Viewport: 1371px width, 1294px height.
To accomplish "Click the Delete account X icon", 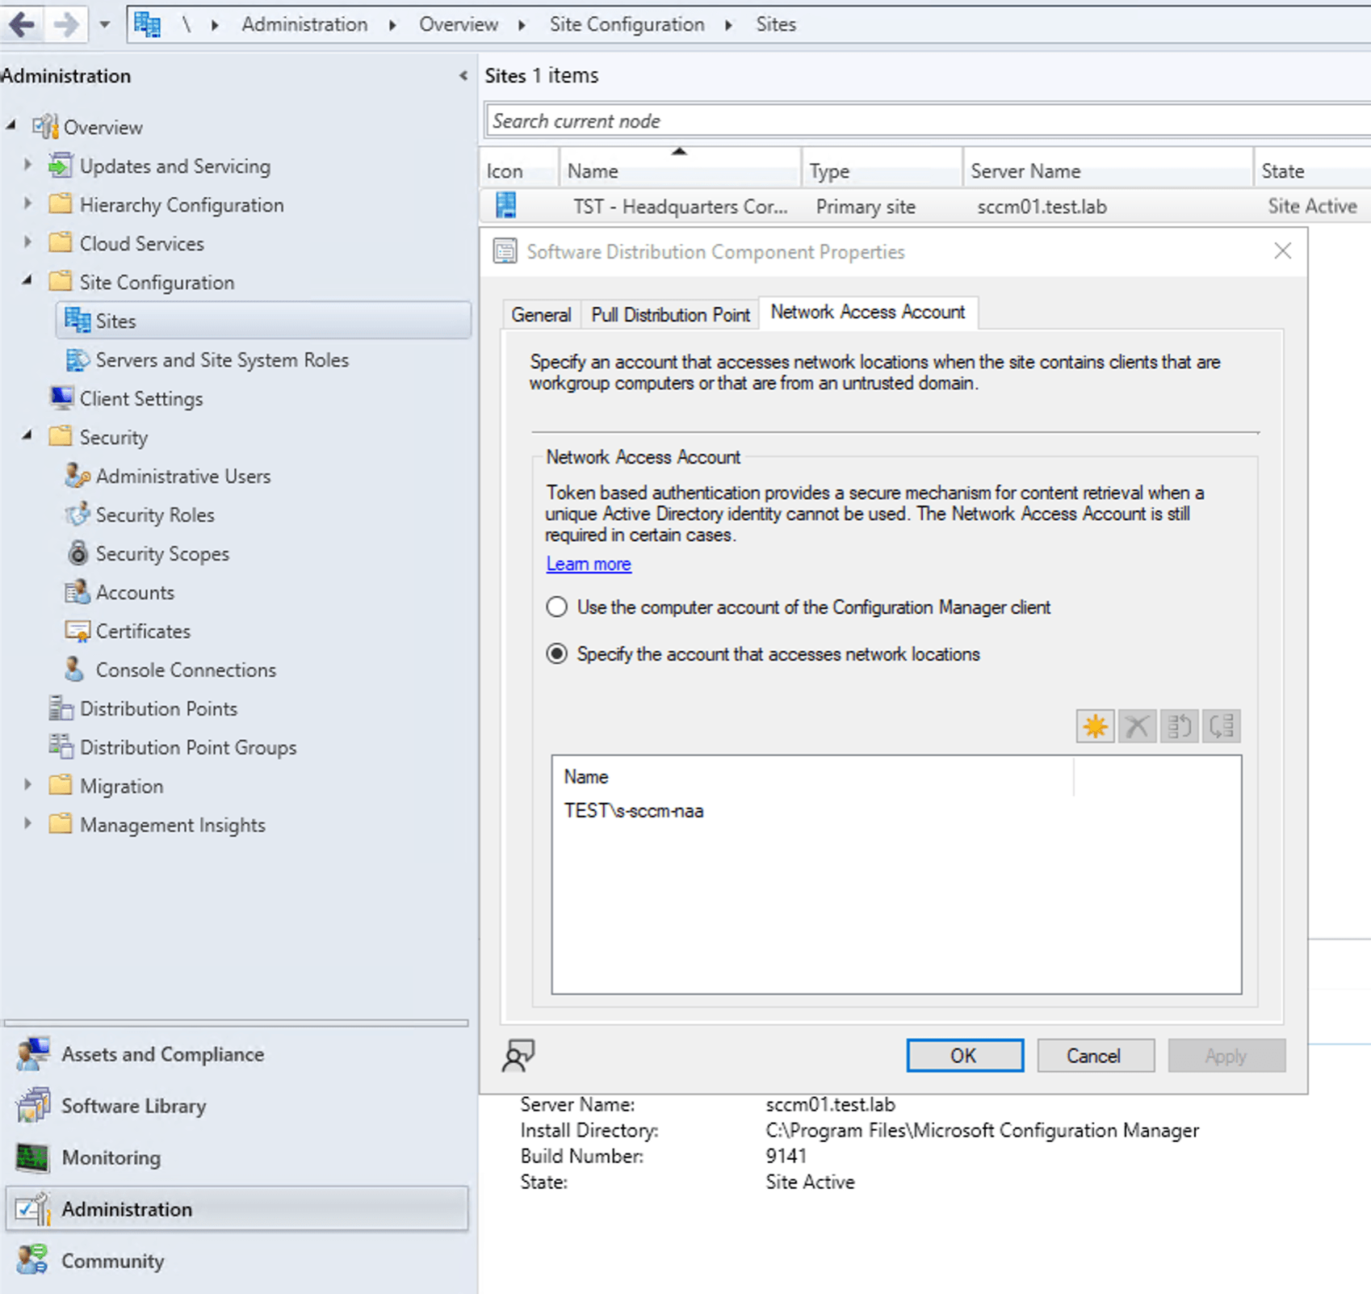I will [x=1137, y=726].
